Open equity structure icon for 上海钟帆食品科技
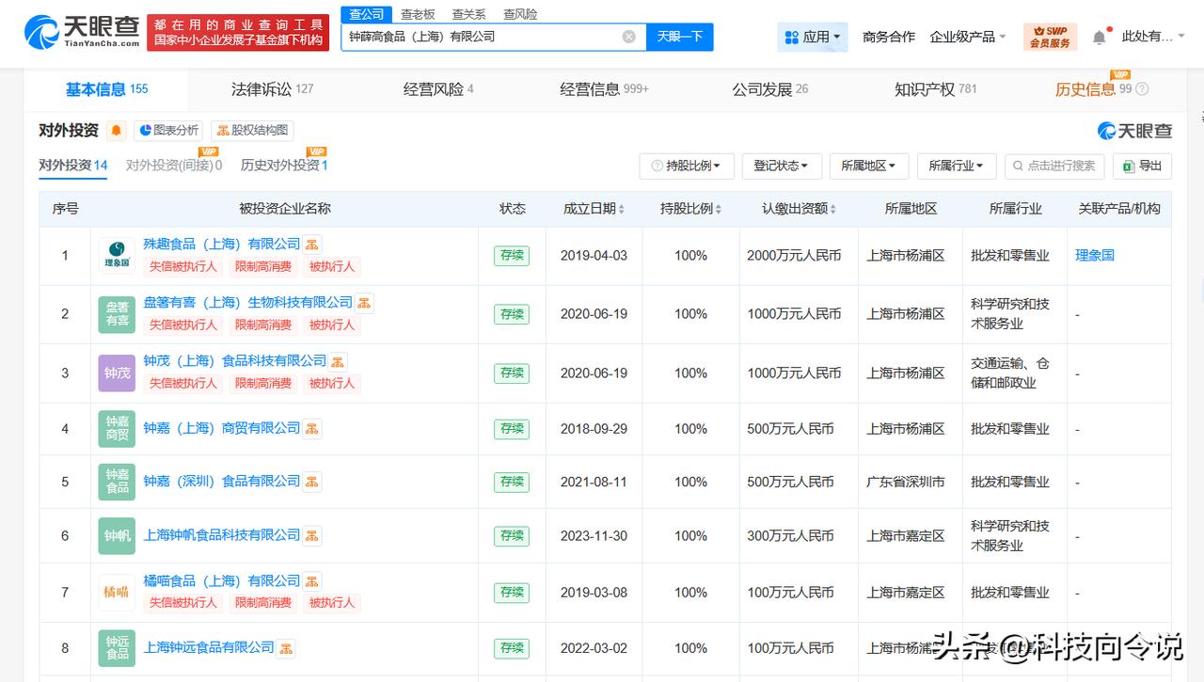The width and height of the screenshot is (1204, 682). click(312, 535)
